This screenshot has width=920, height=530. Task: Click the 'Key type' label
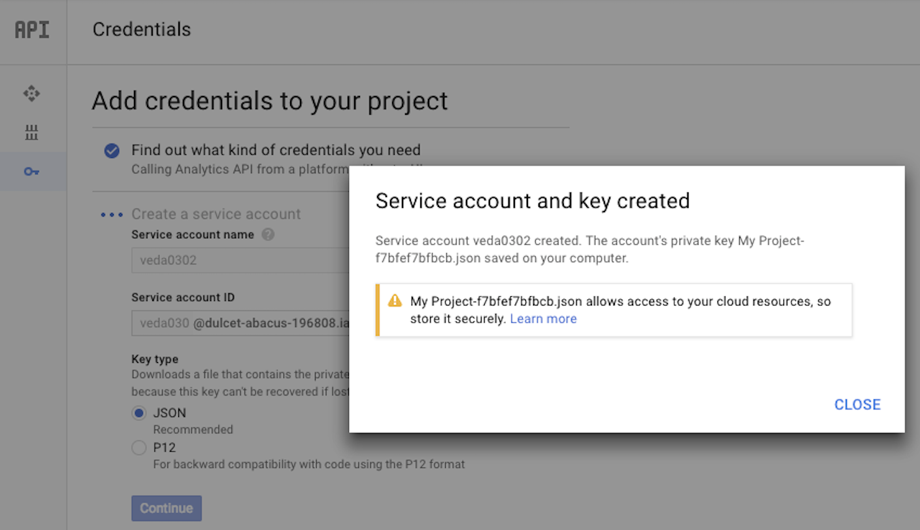coord(155,359)
